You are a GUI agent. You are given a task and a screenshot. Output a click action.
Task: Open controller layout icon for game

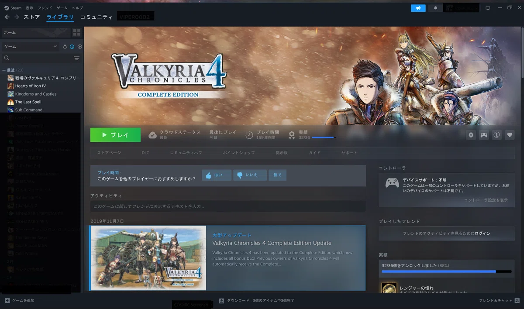tap(484, 135)
